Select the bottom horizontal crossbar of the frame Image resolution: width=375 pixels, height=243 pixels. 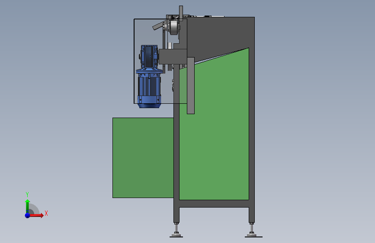tap(214, 204)
